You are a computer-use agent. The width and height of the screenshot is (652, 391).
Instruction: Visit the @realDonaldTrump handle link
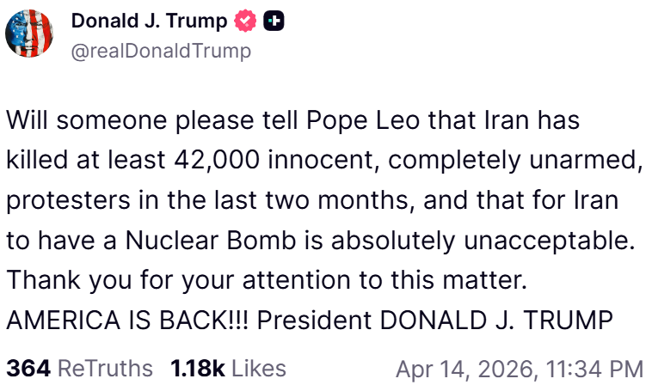pos(161,51)
